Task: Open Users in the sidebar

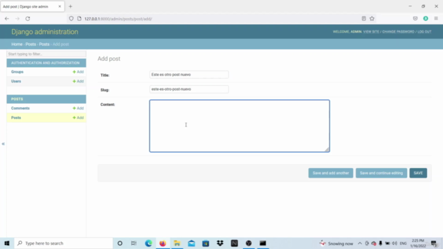Action: coord(16,82)
